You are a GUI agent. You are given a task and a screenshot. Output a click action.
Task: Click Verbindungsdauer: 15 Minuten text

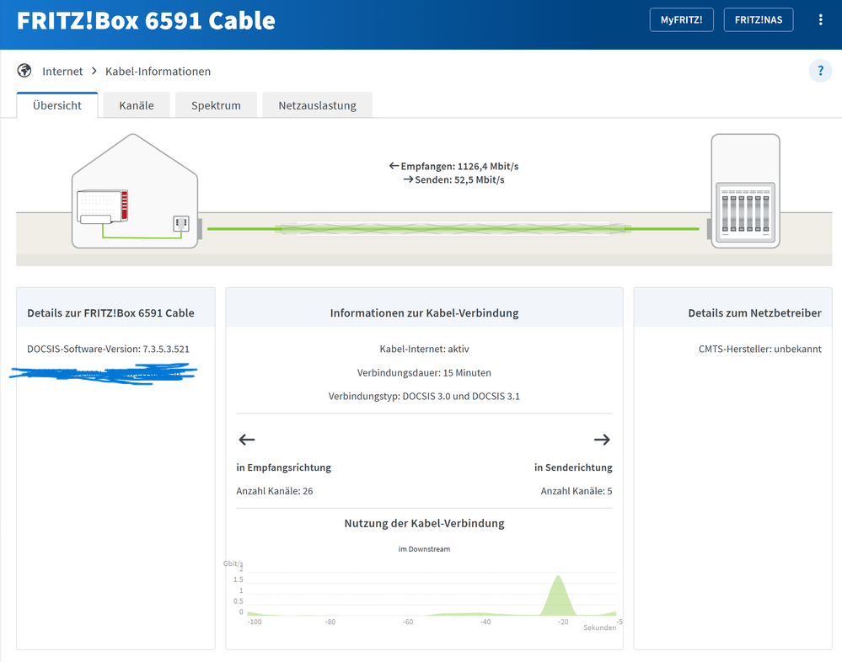pyautogui.click(x=424, y=372)
